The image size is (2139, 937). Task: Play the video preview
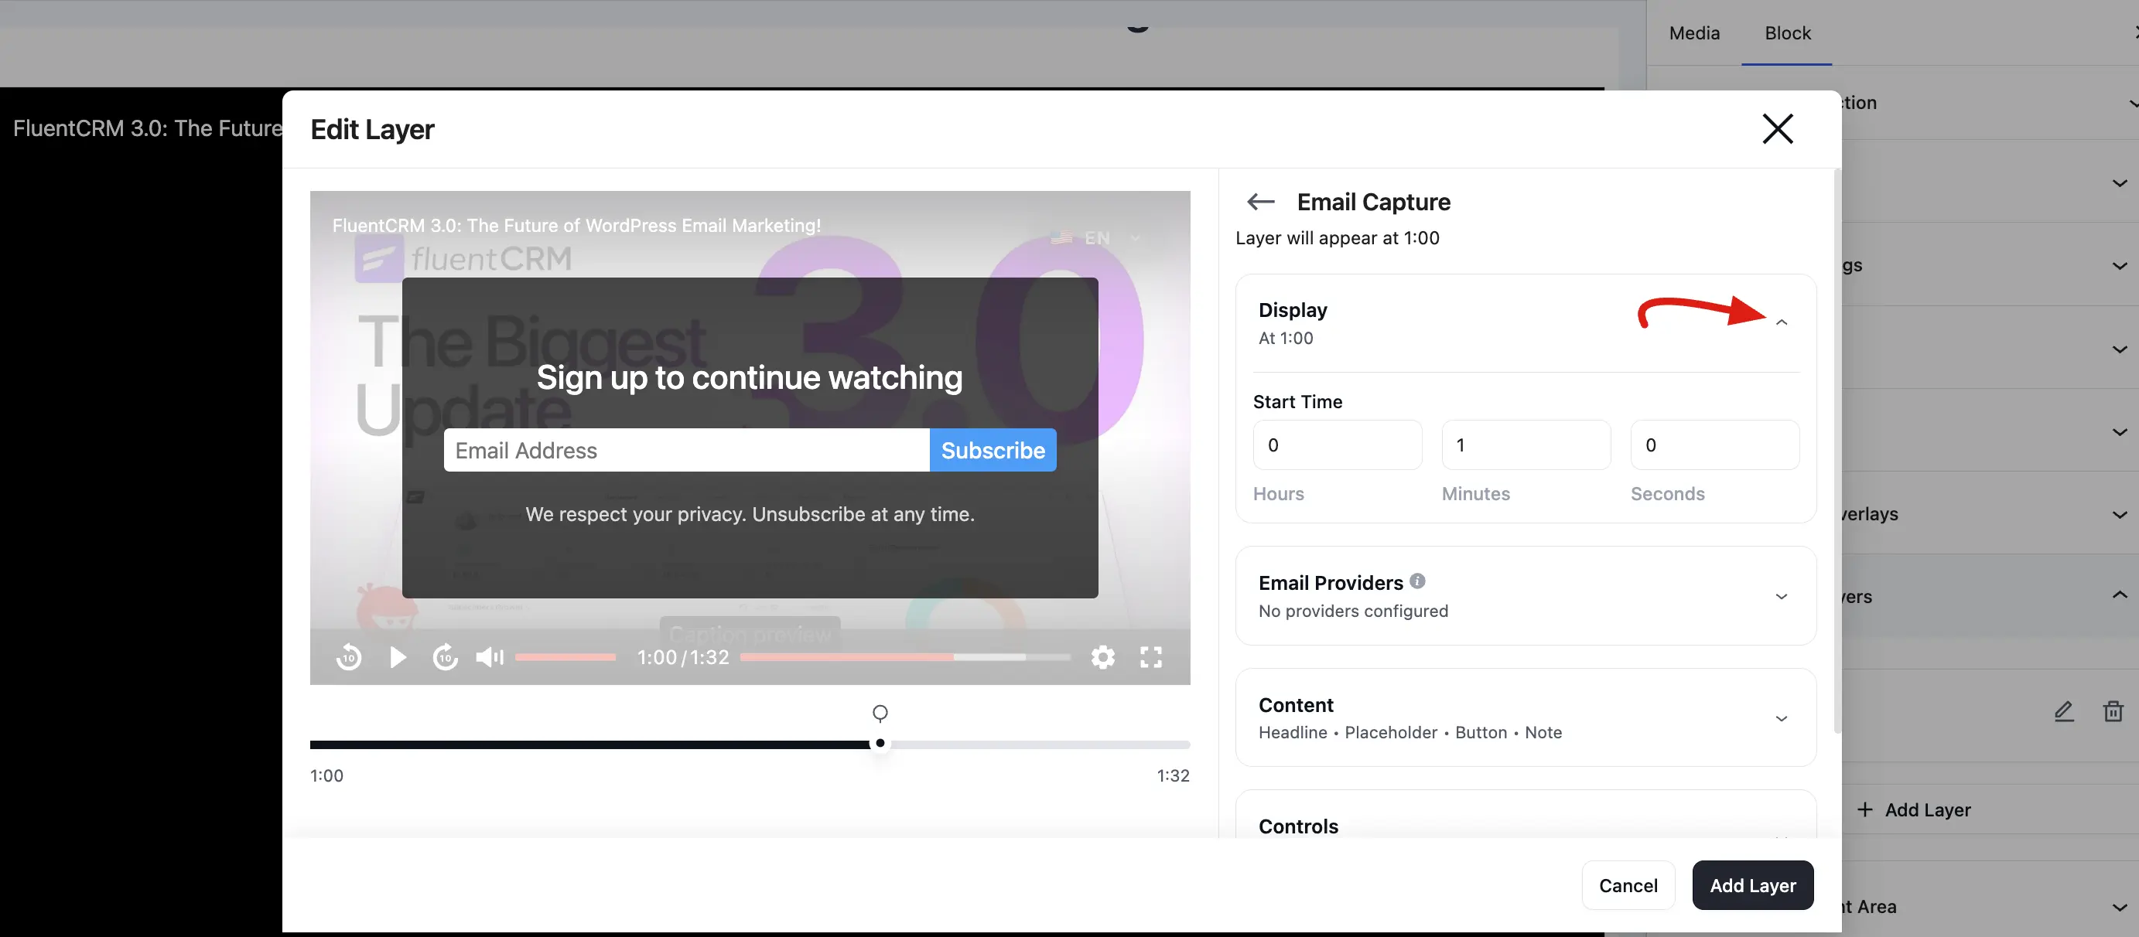tap(398, 657)
